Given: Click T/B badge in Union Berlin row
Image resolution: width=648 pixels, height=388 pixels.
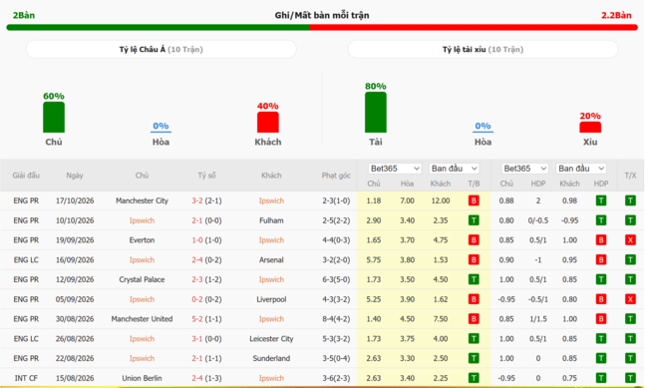Looking at the screenshot, I should point(474,378).
